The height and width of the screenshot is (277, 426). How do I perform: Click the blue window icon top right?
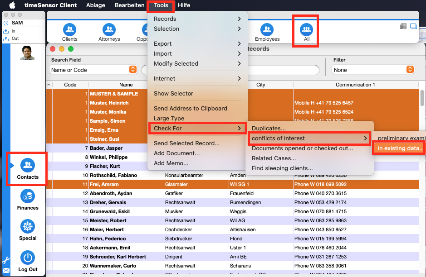point(413,26)
